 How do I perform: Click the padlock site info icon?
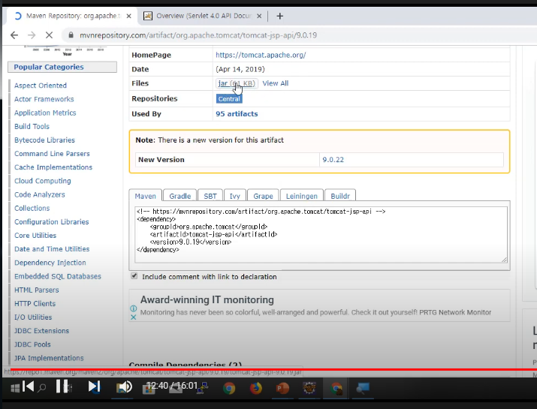(x=71, y=35)
